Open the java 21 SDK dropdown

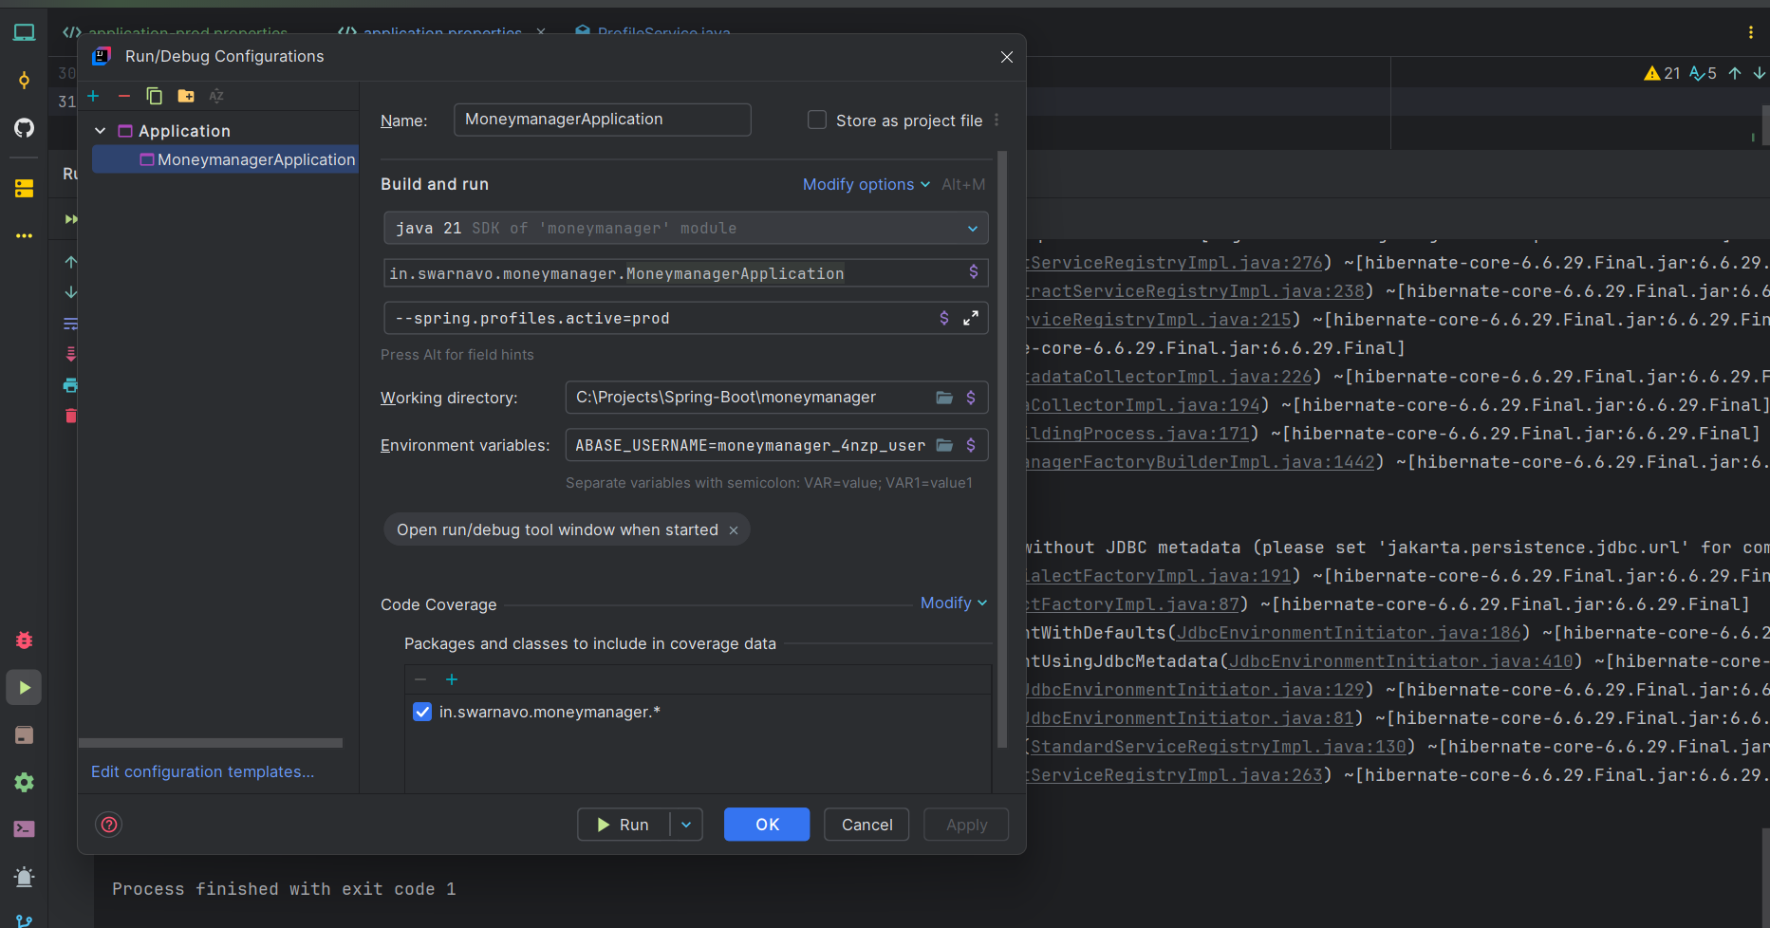pyautogui.click(x=972, y=229)
